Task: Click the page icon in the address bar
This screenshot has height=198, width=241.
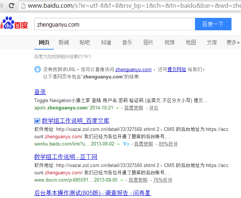Action: 23,6
